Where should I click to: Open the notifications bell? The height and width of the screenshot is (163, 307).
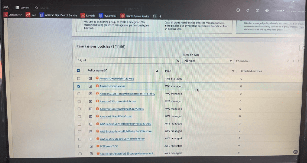248,10
